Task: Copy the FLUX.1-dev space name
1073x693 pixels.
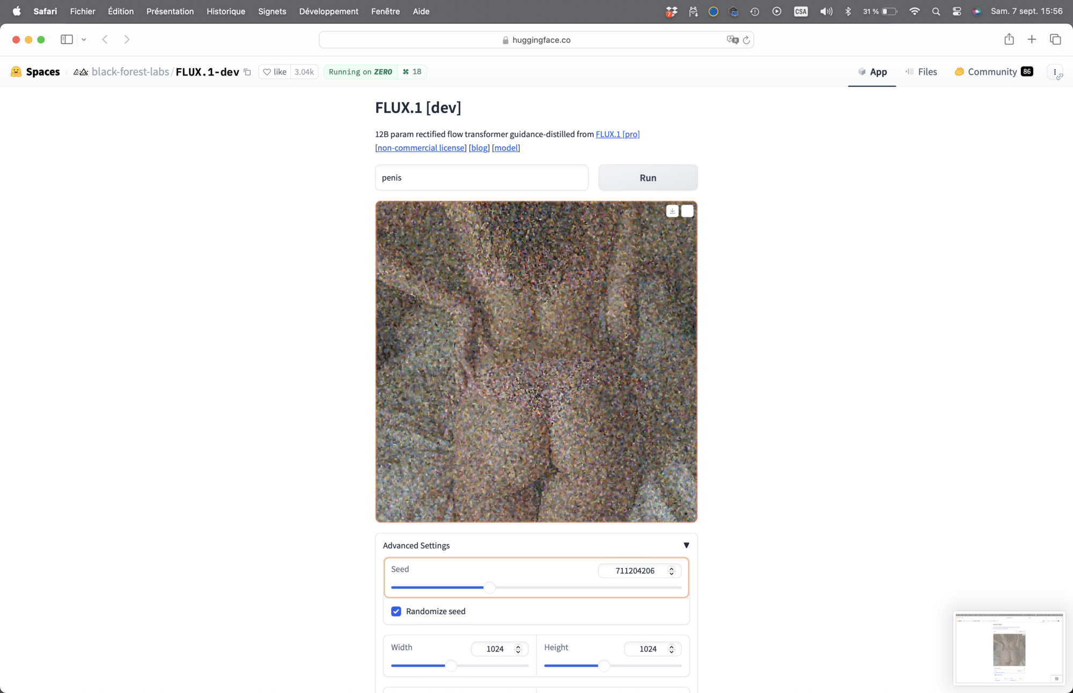Action: coord(247,72)
